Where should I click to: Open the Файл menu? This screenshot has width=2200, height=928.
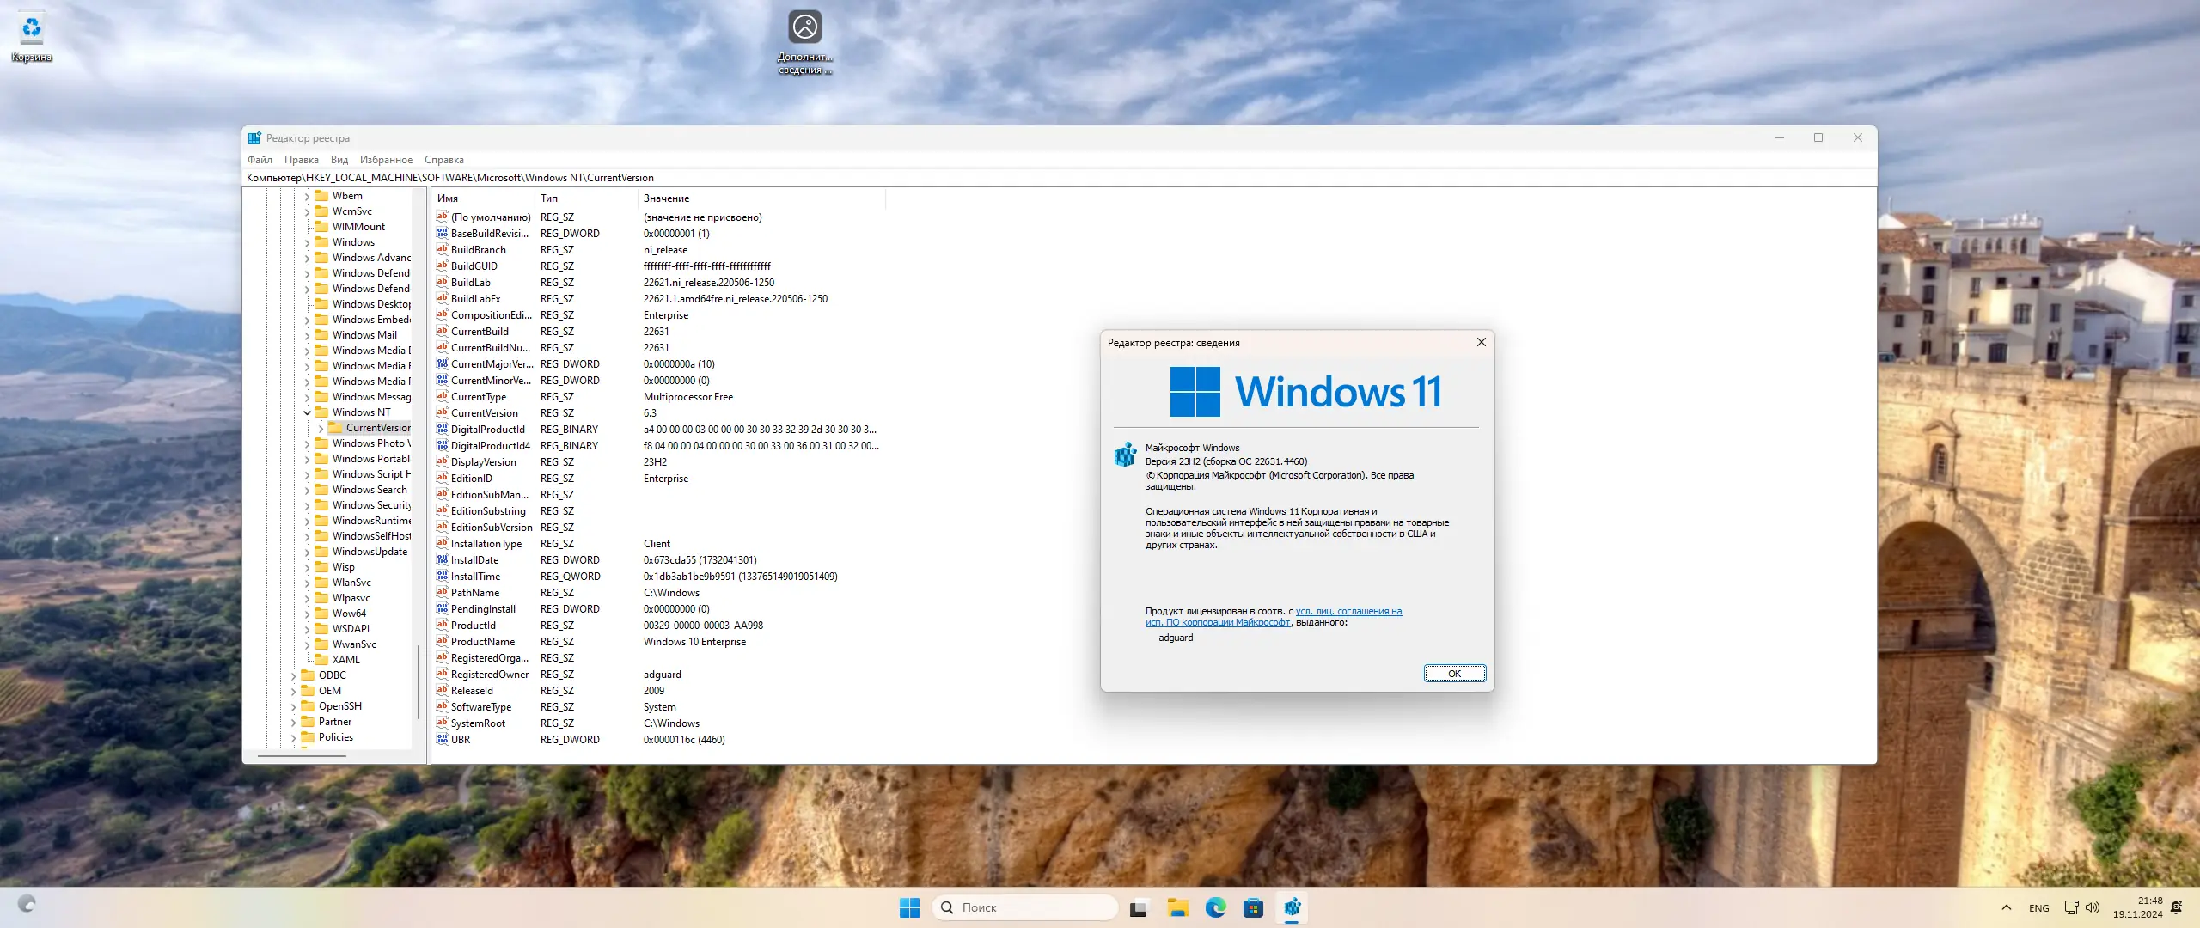pyautogui.click(x=260, y=160)
